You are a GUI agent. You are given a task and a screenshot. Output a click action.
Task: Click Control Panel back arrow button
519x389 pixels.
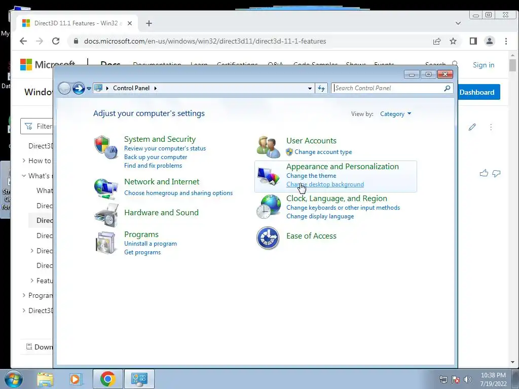click(x=64, y=88)
